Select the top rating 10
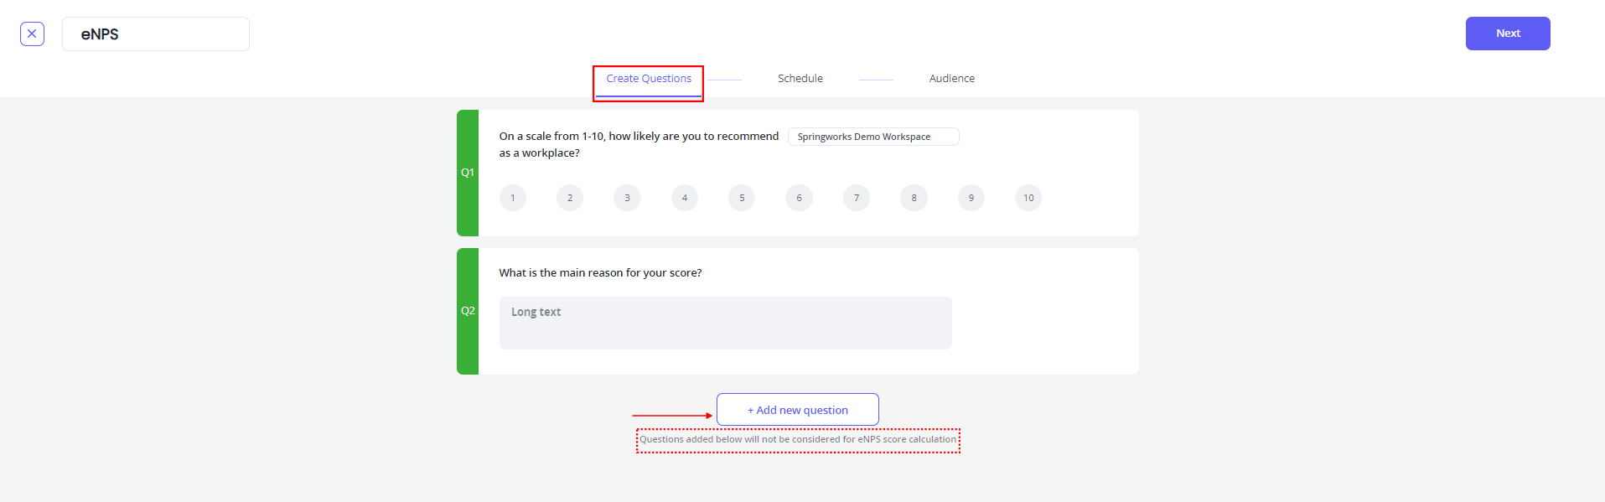 click(x=1028, y=198)
